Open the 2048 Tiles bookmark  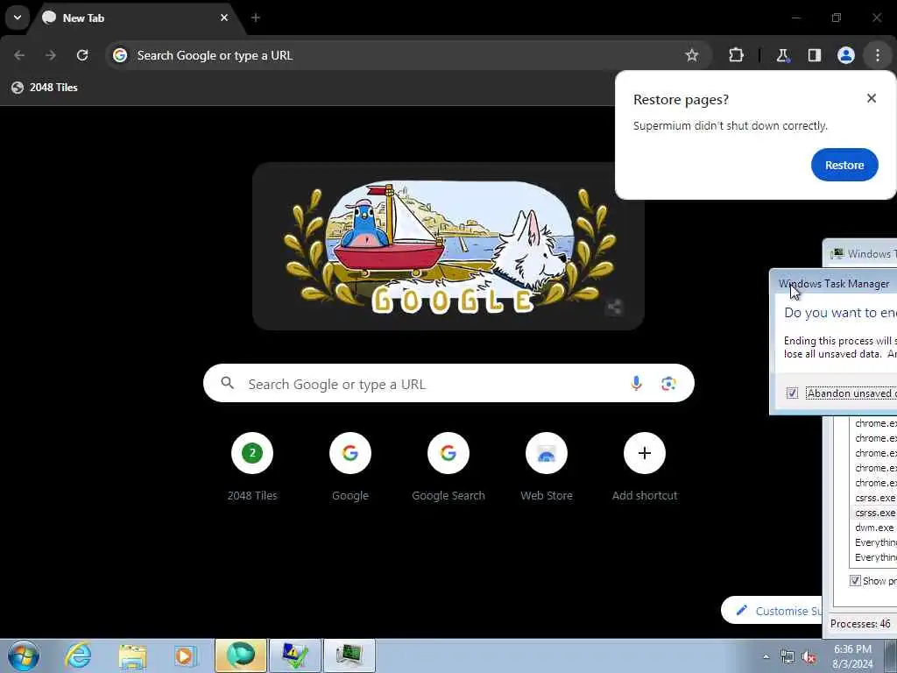tap(45, 88)
